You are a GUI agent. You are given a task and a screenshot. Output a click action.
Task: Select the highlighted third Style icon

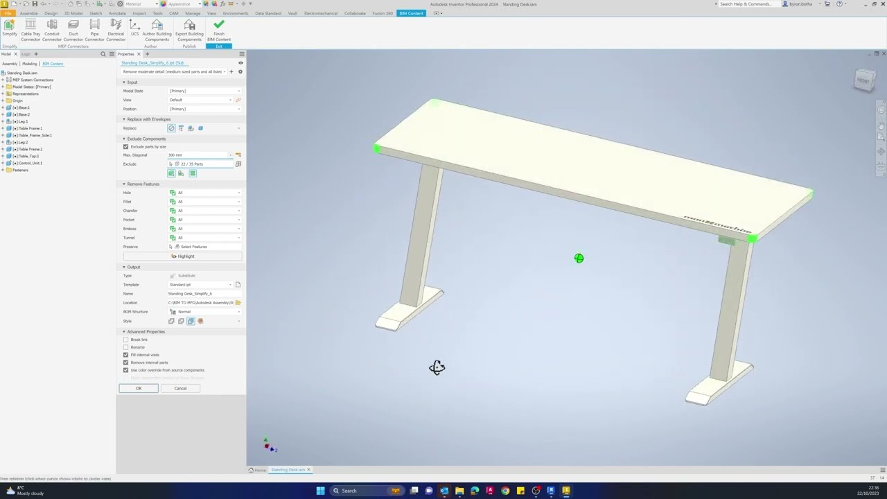191,321
